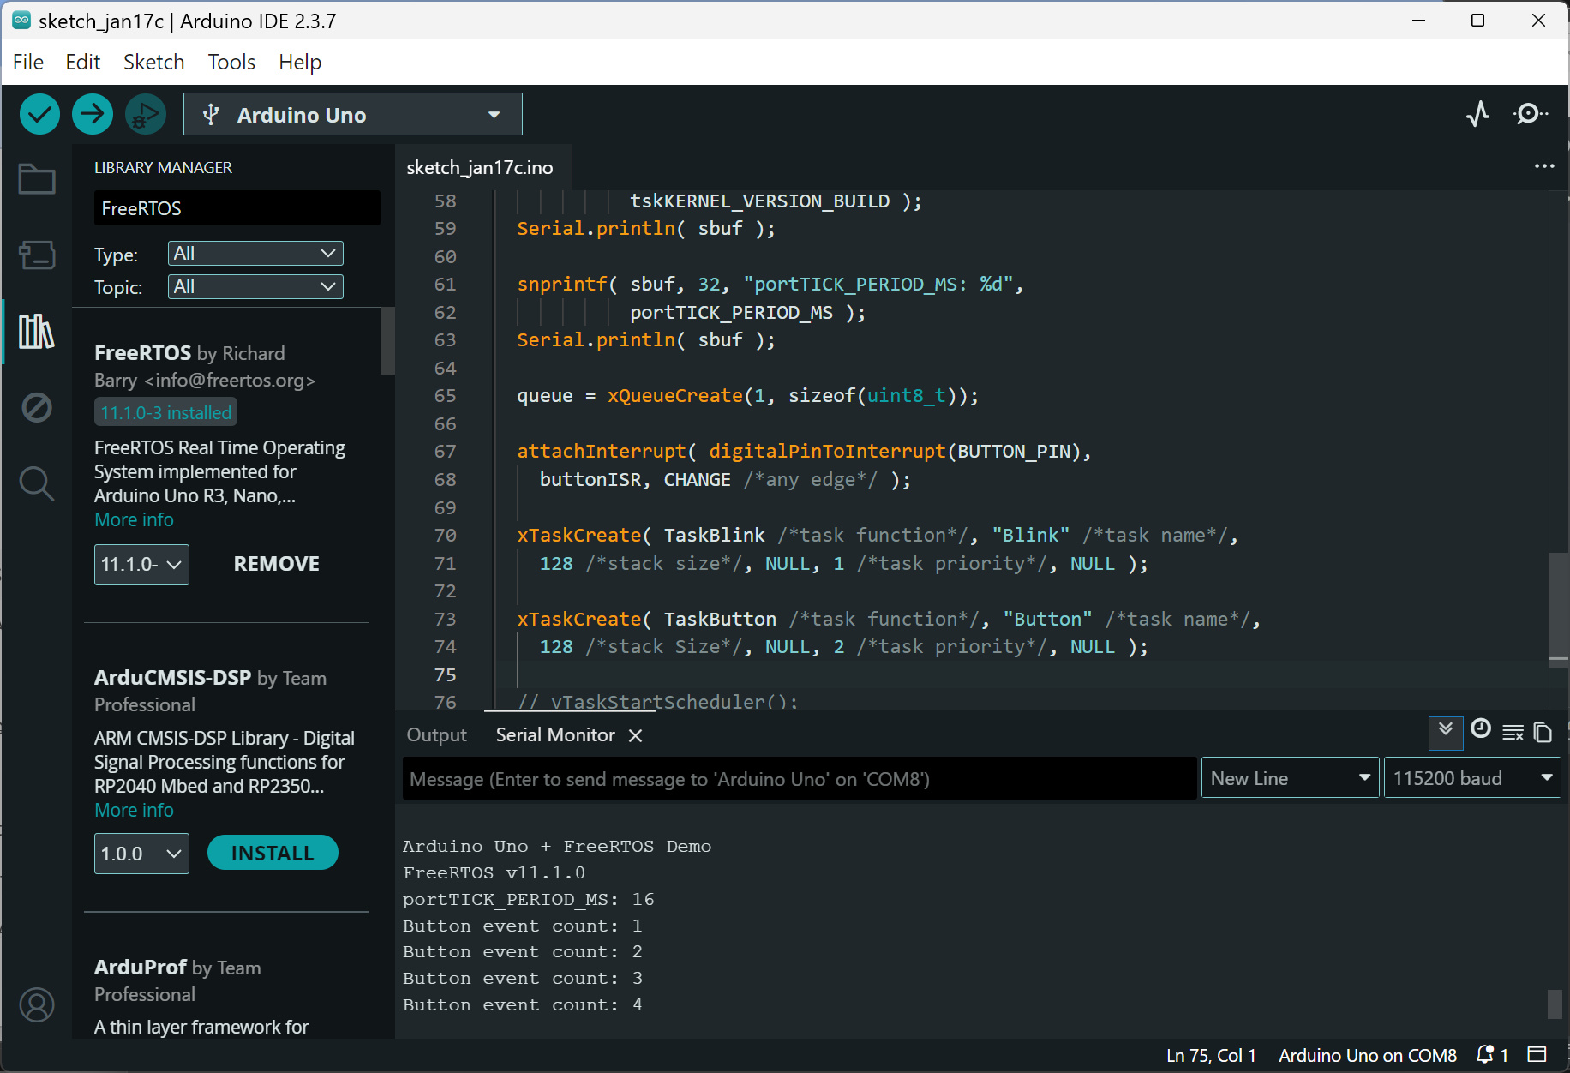This screenshot has width=1570, height=1073.
Task: Open the Sketch menu
Action: tap(153, 63)
